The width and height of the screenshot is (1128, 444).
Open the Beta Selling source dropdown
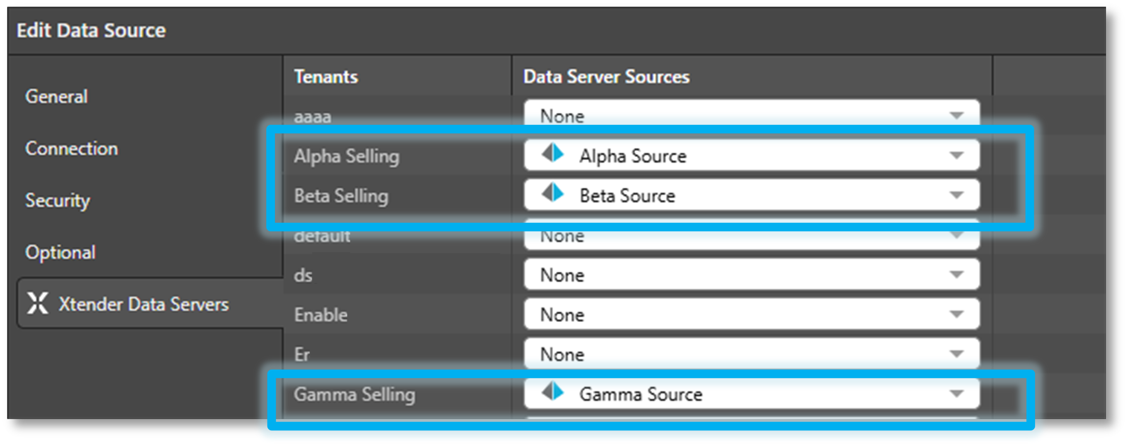click(751, 195)
